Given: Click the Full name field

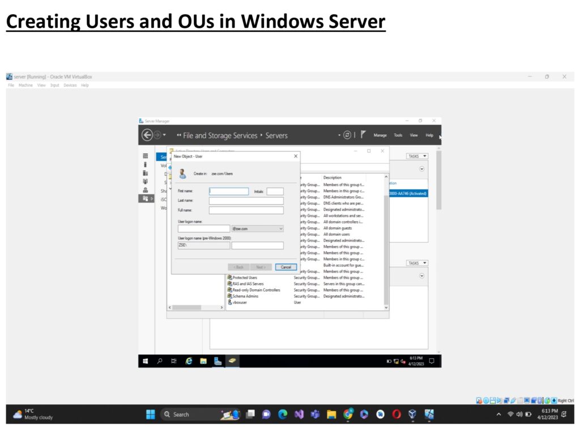Looking at the screenshot, I should click(246, 210).
